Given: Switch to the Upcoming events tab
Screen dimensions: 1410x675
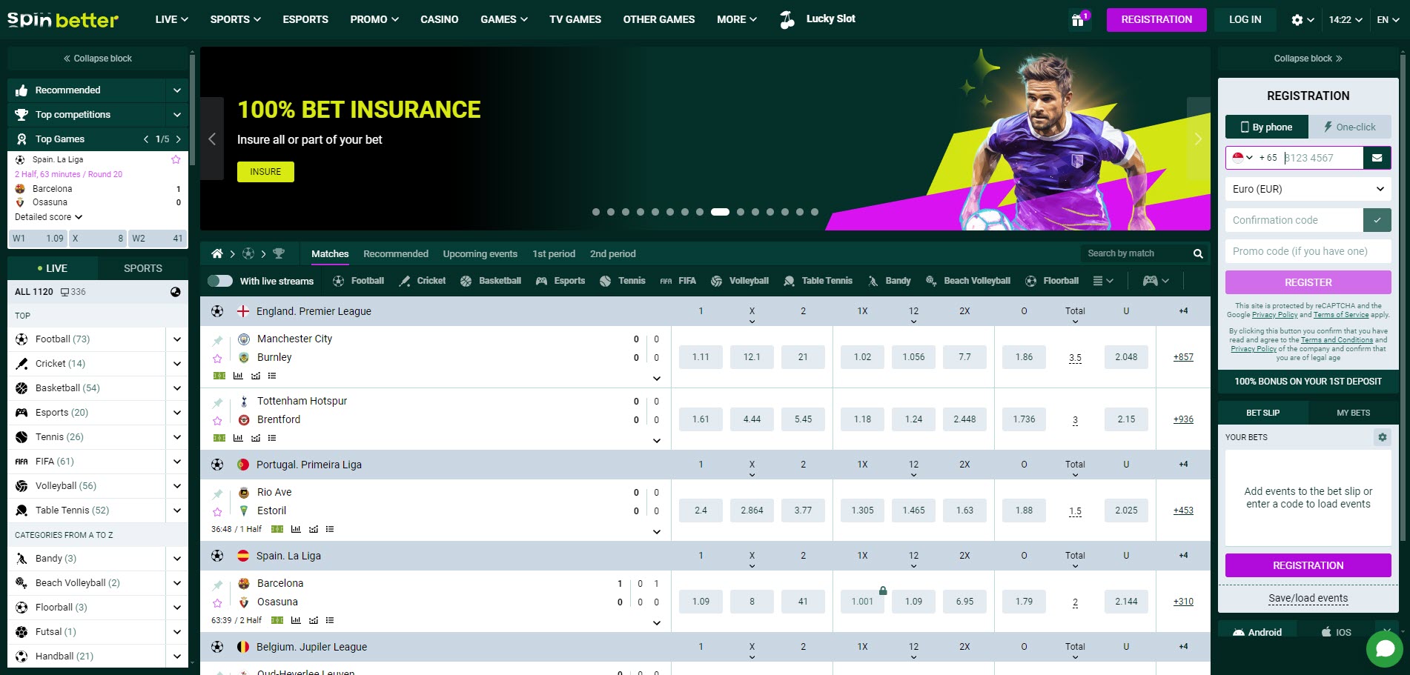Looking at the screenshot, I should [x=480, y=253].
